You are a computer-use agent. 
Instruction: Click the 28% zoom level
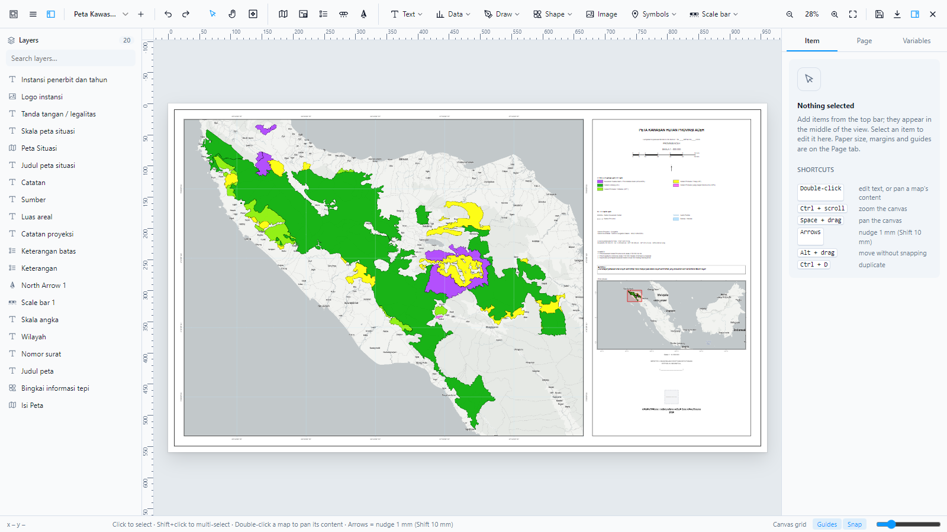812,14
